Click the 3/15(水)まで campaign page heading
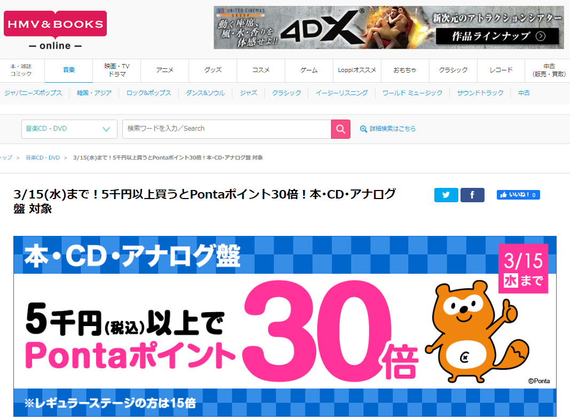570x420 pixels. [x=205, y=201]
